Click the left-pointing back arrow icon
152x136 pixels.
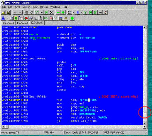15,12
